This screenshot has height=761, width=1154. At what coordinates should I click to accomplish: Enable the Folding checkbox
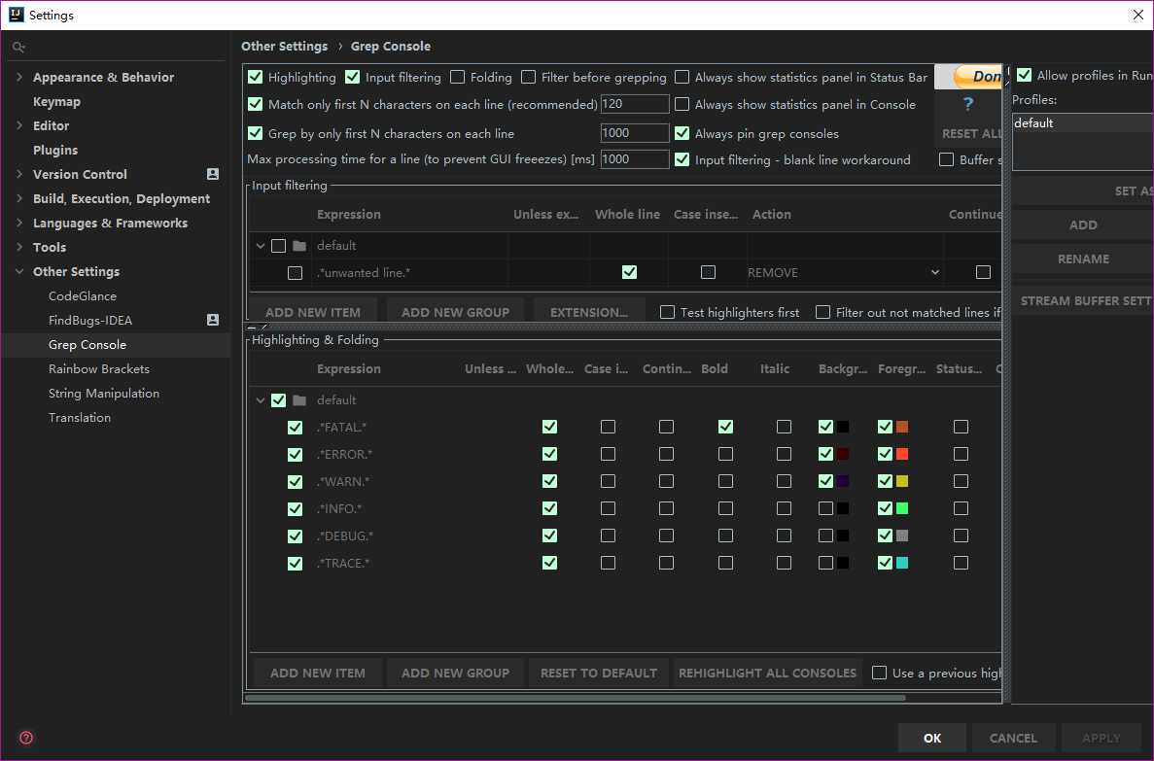pos(458,77)
